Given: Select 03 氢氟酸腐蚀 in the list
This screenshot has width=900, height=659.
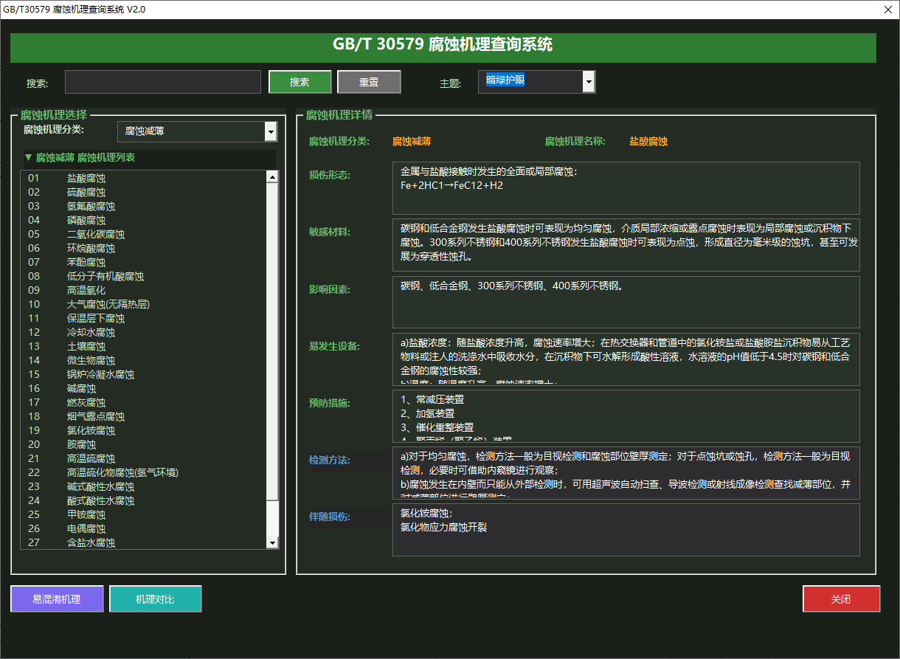Looking at the screenshot, I should click(x=144, y=206).
